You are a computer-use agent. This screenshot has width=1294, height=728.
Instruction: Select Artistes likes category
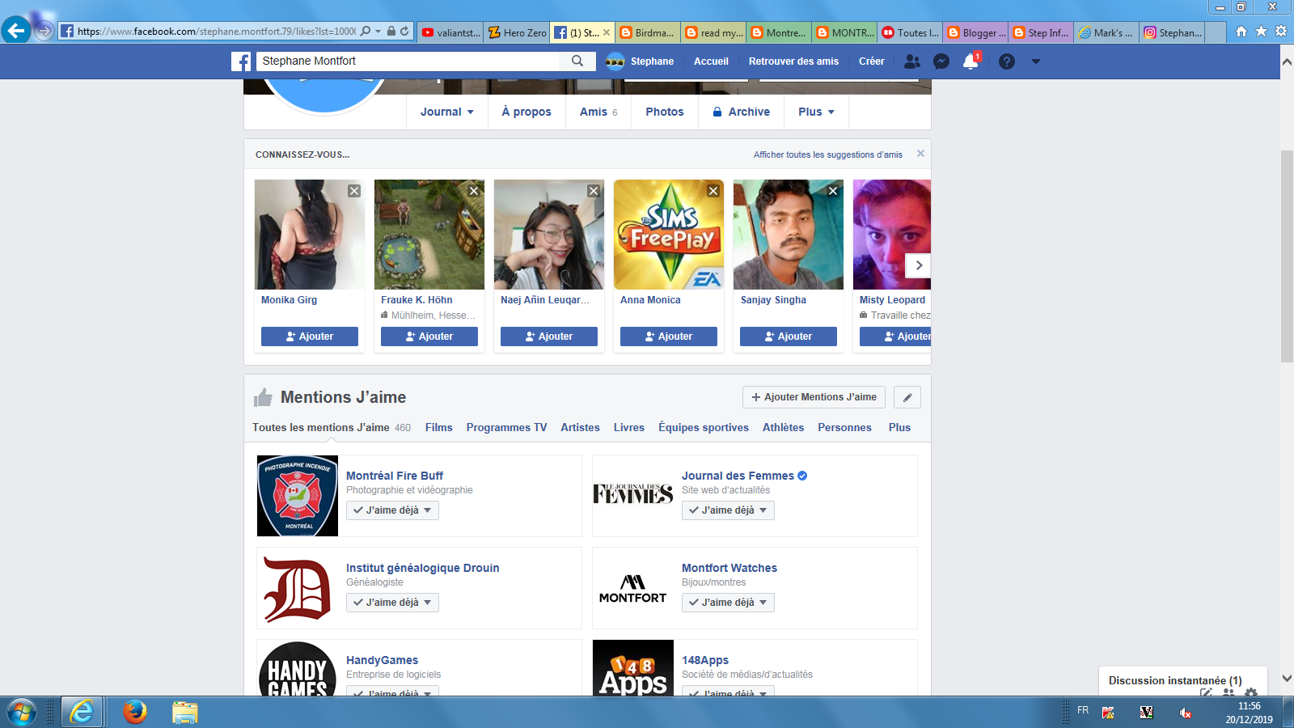581,427
